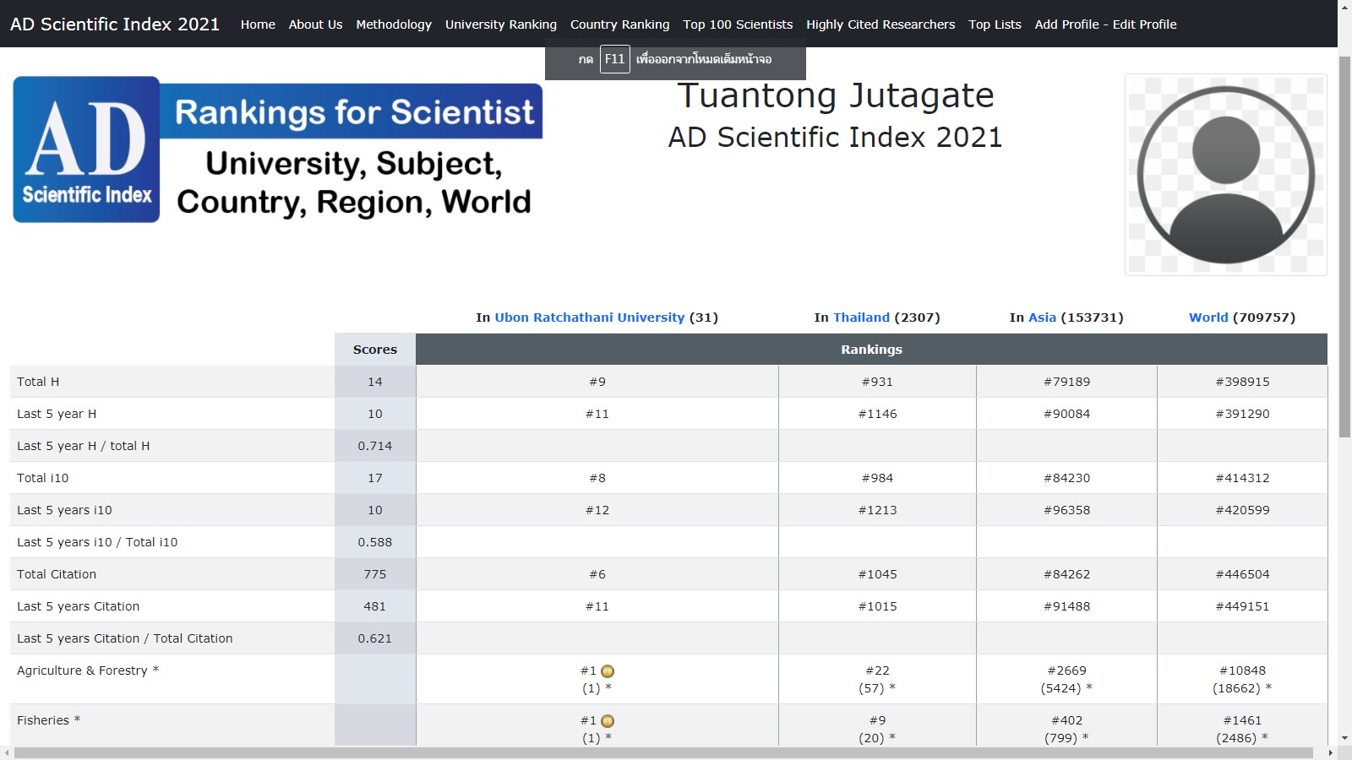Select the Total H row label

pyautogui.click(x=38, y=382)
